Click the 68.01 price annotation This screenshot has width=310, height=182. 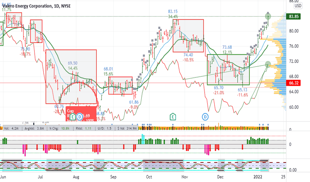[x=108, y=69]
